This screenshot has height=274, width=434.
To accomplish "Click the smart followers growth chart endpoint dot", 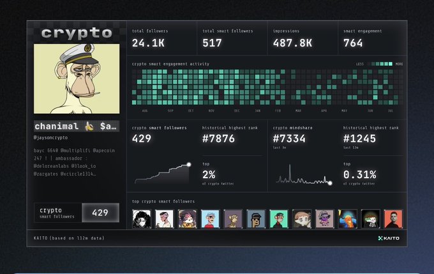I will tap(189, 165).
